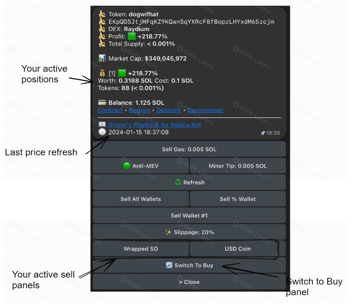Select Wrapped SO as sell currency
This screenshot has height=304, width=354.
pos(141,248)
